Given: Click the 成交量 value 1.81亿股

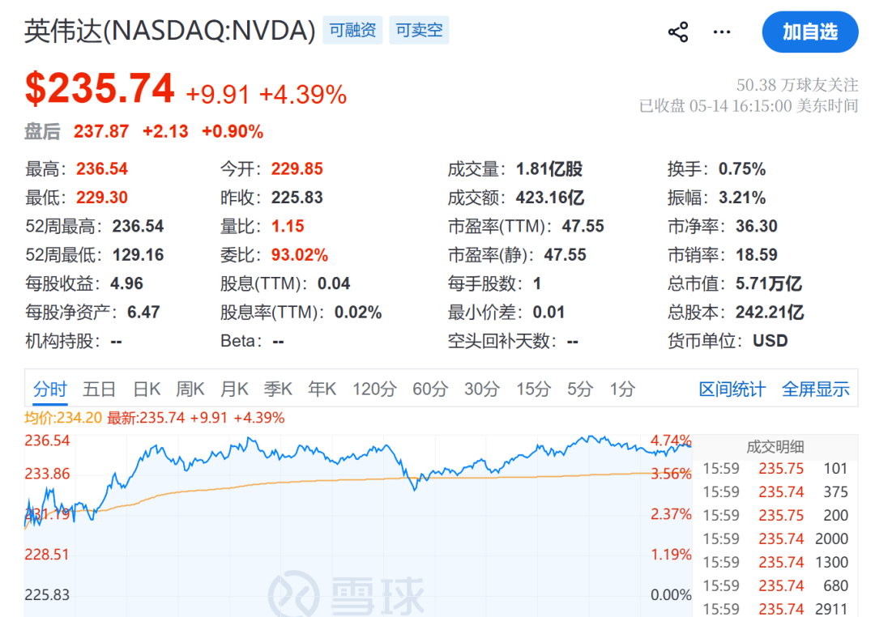Looking at the screenshot, I should tap(549, 169).
